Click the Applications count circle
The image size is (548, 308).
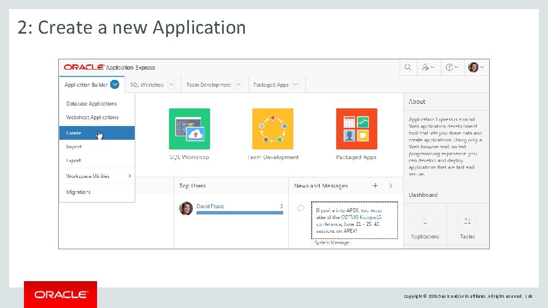click(425, 221)
